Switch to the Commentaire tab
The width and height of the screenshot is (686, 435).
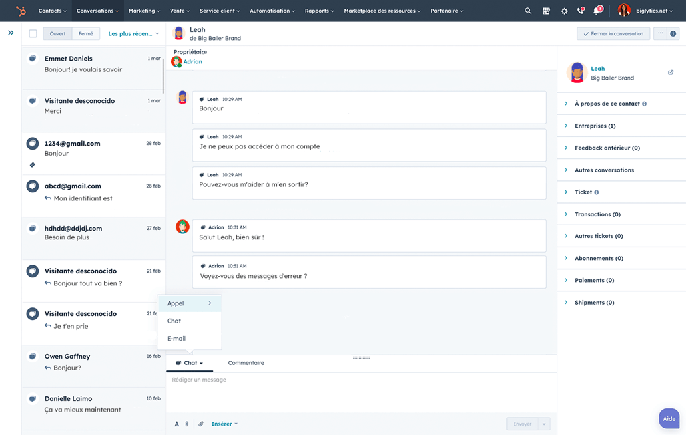tap(246, 363)
